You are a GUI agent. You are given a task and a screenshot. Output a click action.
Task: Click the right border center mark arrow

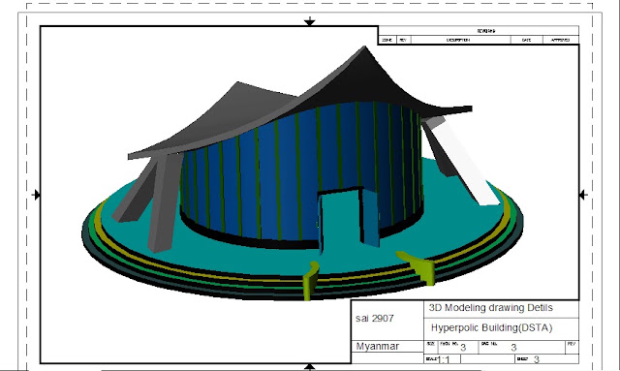(x=583, y=195)
